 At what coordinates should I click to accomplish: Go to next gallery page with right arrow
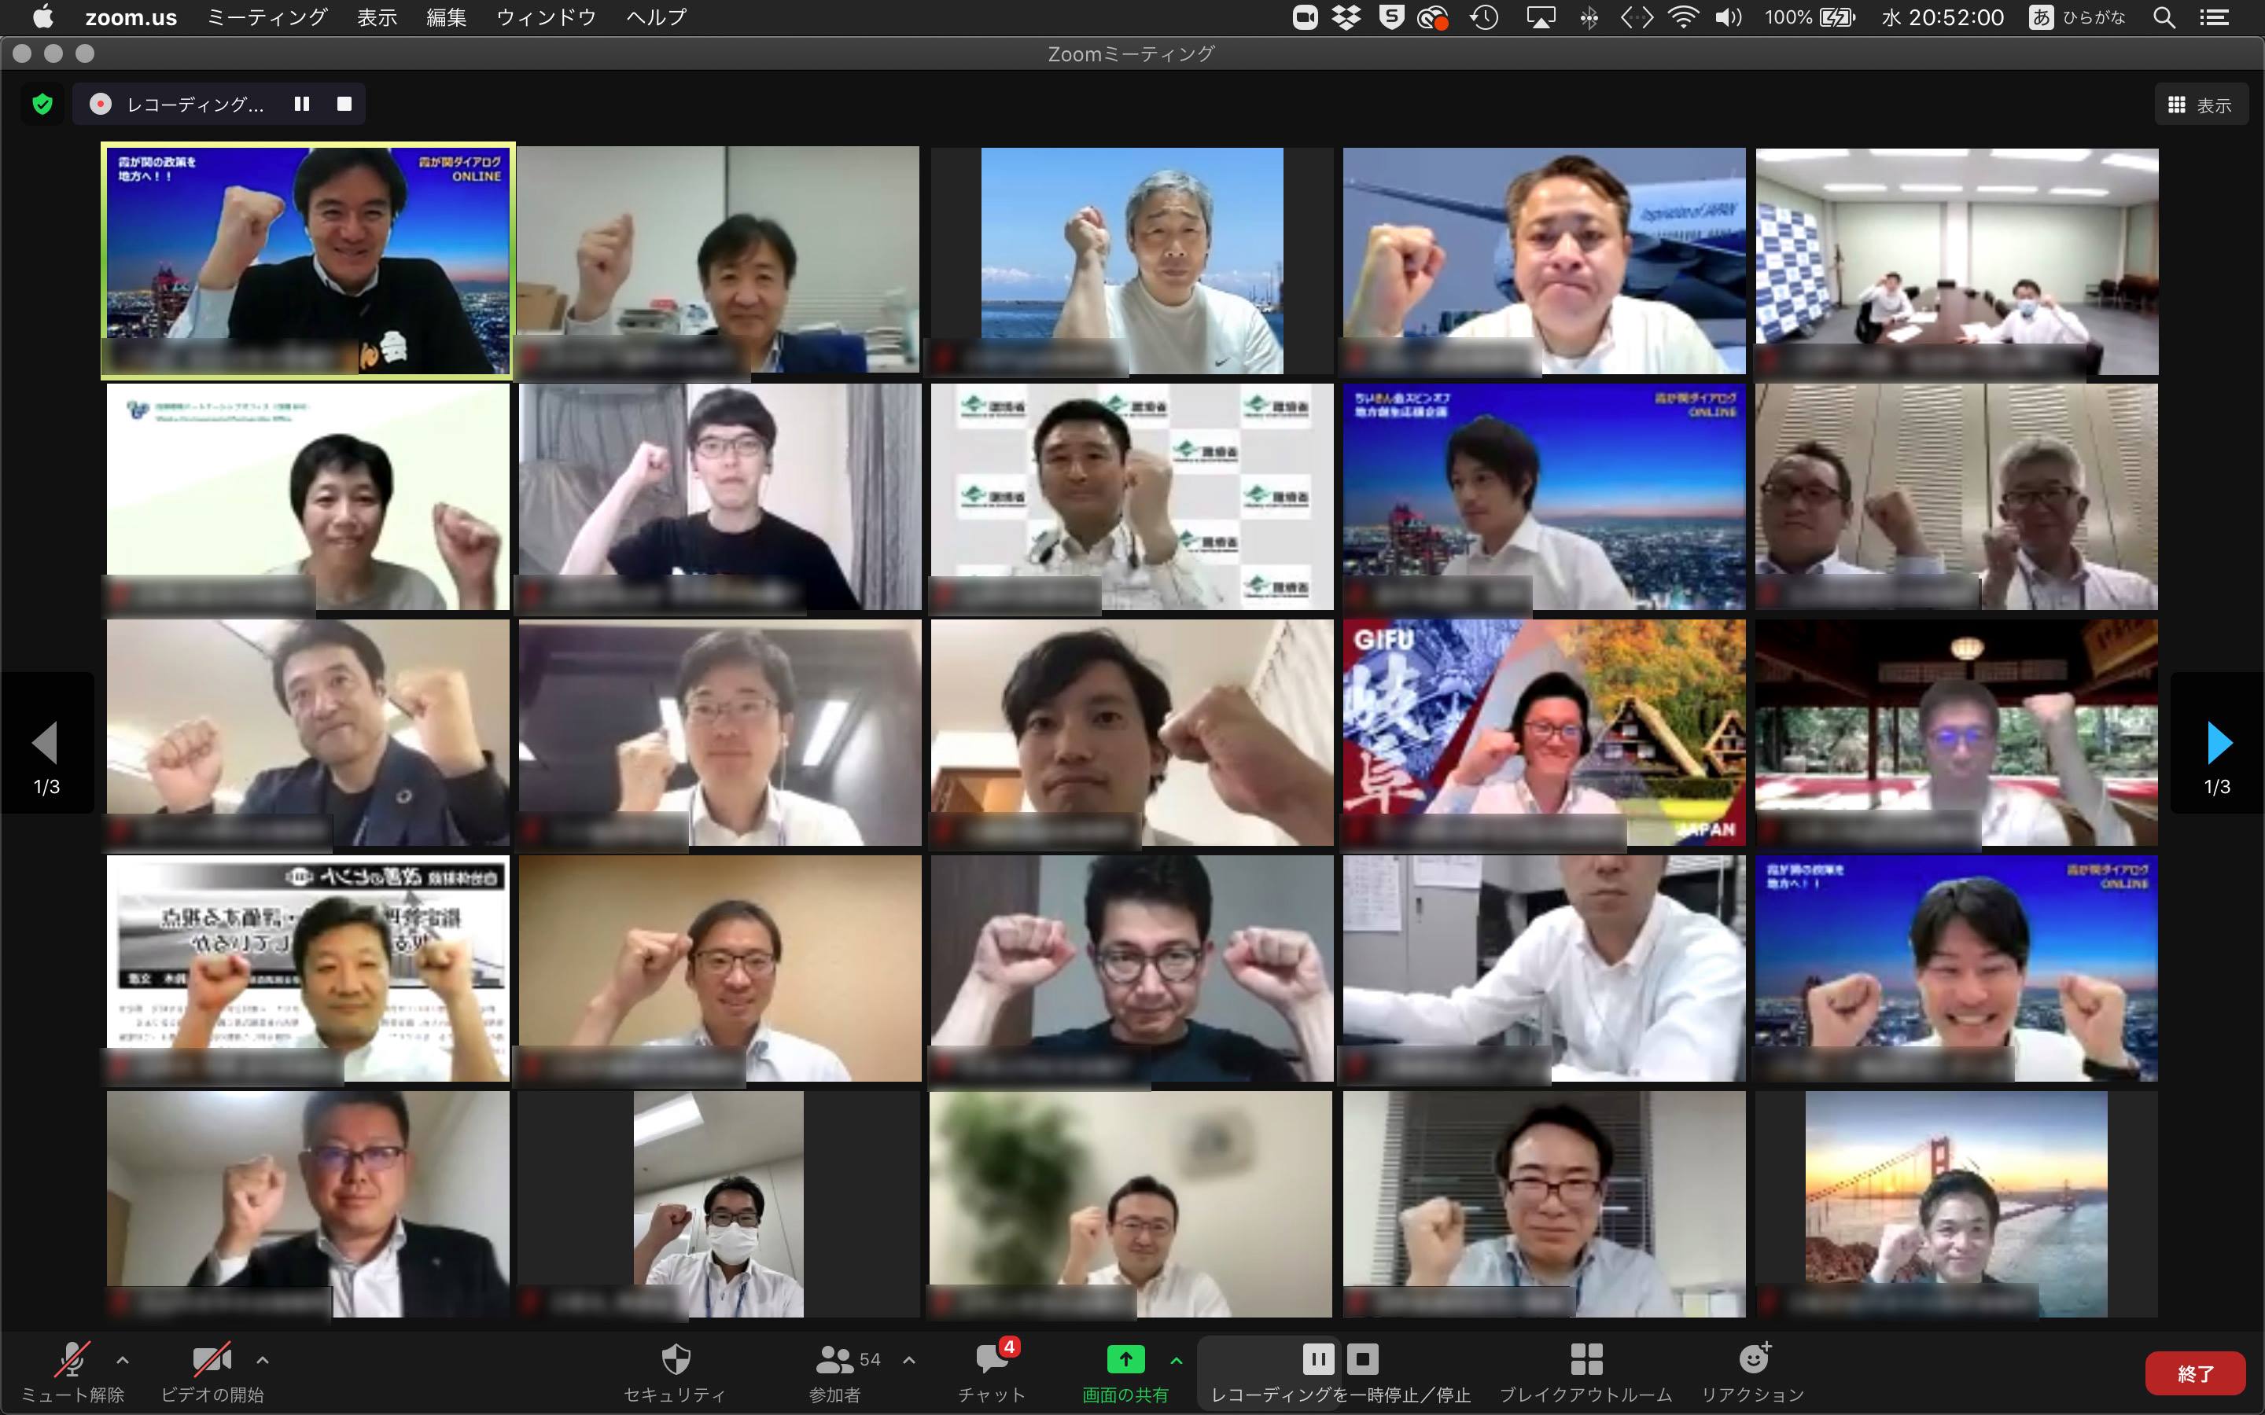coord(2218,743)
